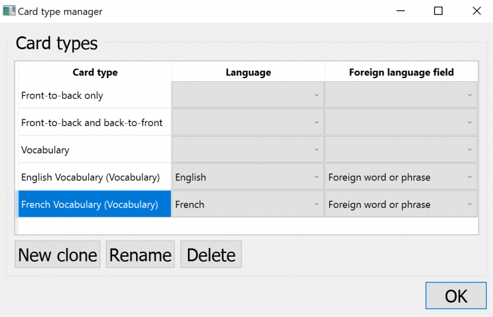Confirm with the OK button

pyautogui.click(x=456, y=295)
